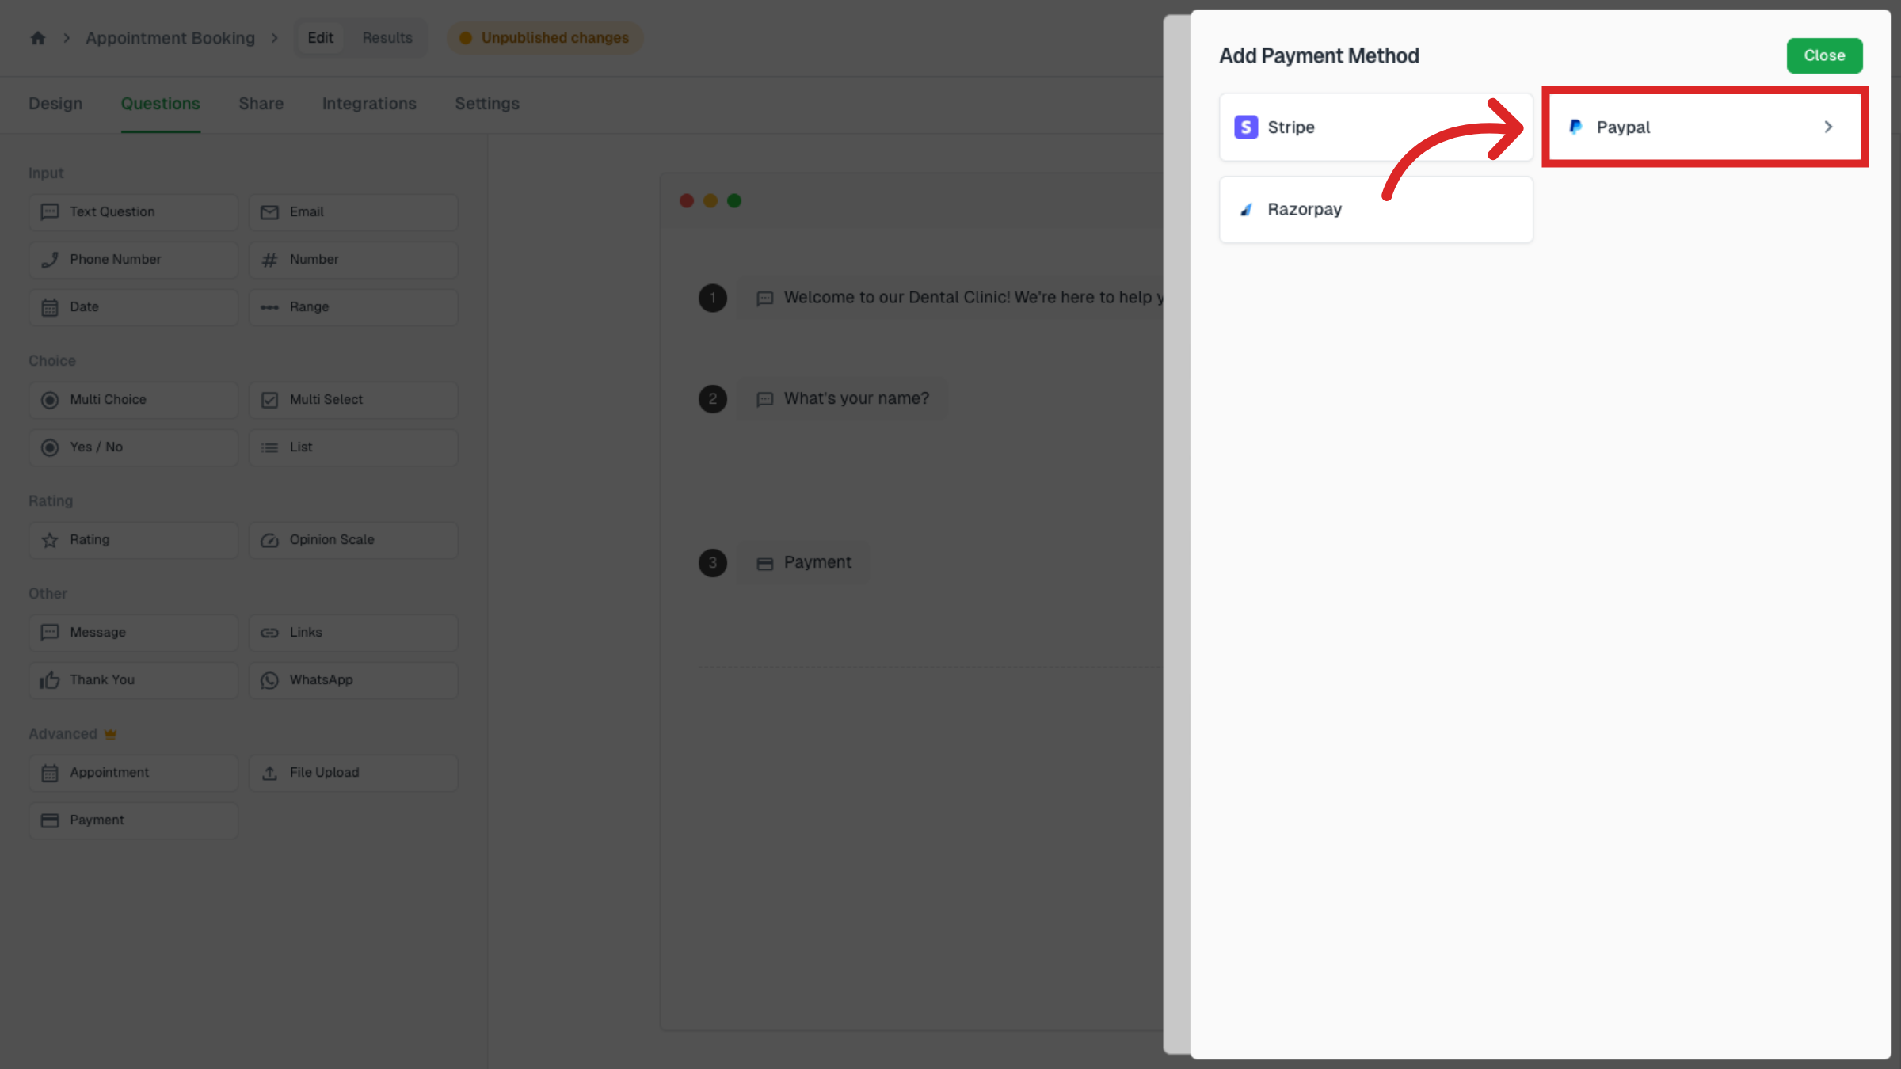Add a Text Question field
The image size is (1901, 1069).
133,212
